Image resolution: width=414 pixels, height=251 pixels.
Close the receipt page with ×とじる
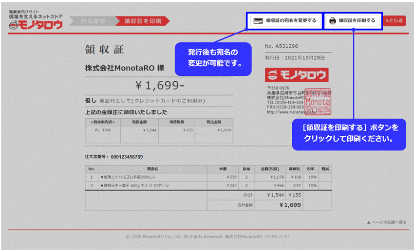[x=394, y=20]
